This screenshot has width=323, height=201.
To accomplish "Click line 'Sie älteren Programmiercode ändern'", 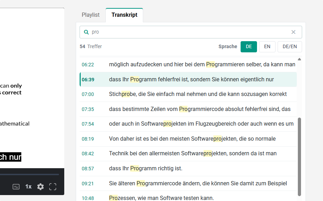I will (198, 183).
